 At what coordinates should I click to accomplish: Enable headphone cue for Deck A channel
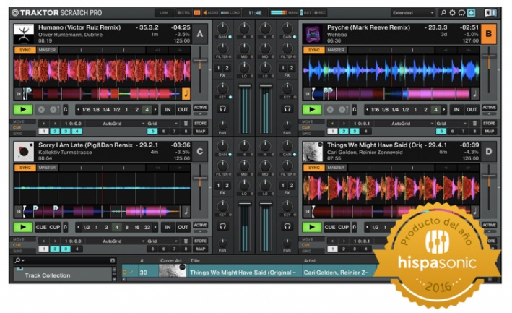(222, 109)
